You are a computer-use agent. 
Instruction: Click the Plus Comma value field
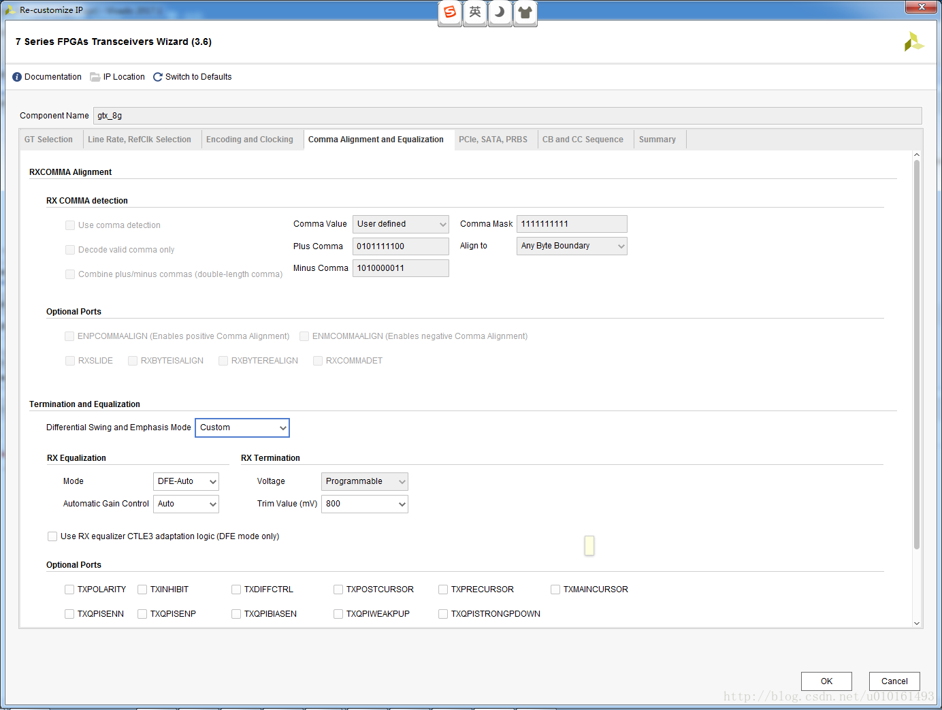pos(401,246)
